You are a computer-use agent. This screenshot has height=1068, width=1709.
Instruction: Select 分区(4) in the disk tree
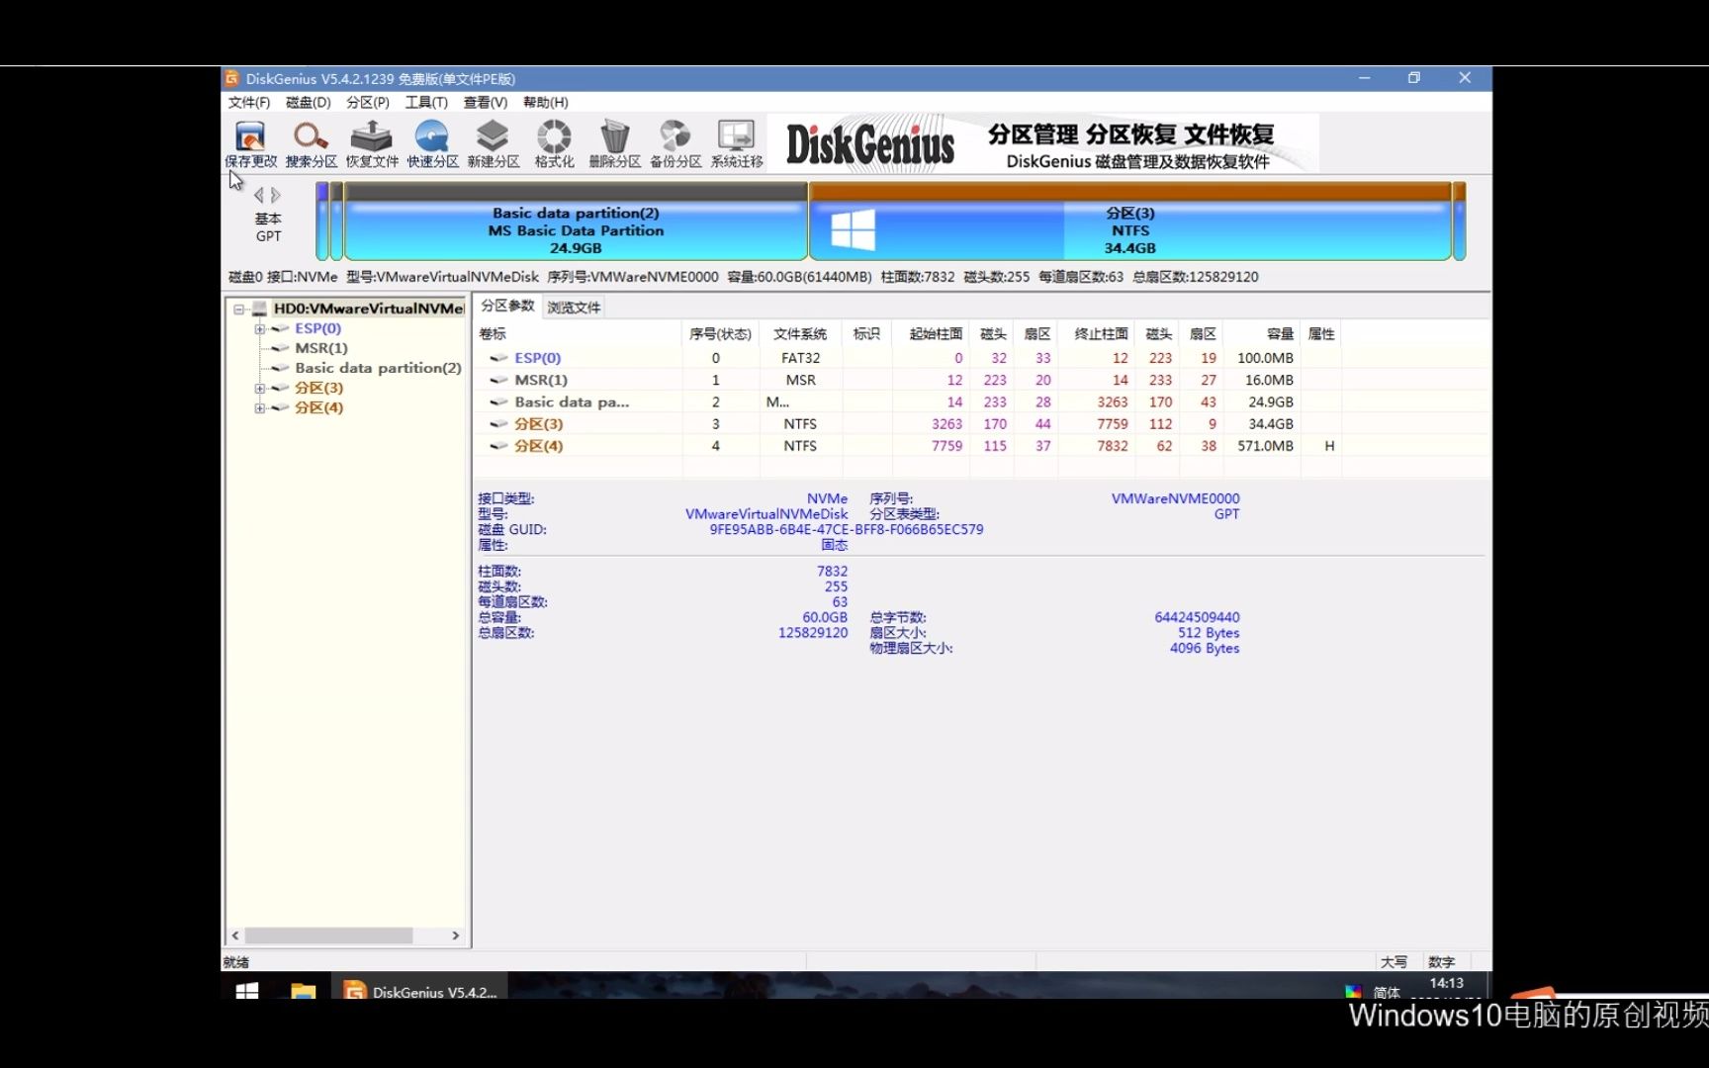(318, 407)
